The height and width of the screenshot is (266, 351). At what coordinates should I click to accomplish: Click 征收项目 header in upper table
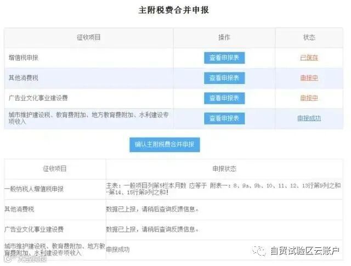[x=89, y=37]
